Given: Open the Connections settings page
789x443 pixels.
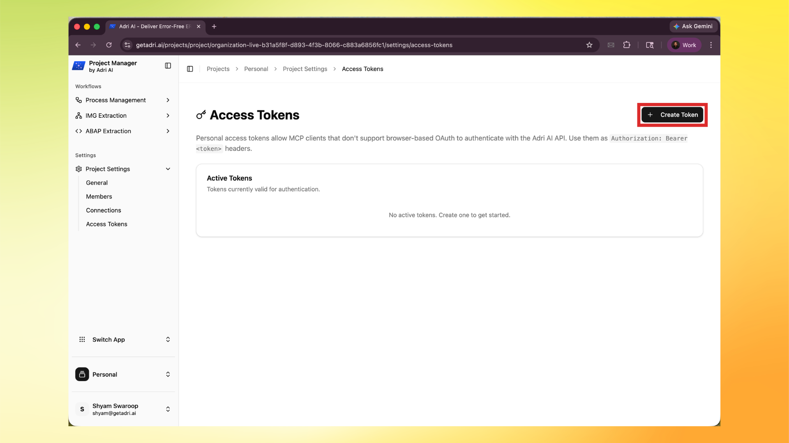Looking at the screenshot, I should 103,210.
